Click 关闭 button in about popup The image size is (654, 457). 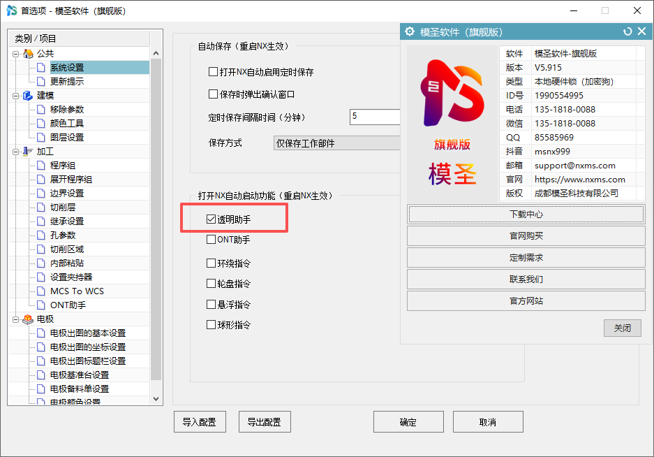(x=623, y=328)
